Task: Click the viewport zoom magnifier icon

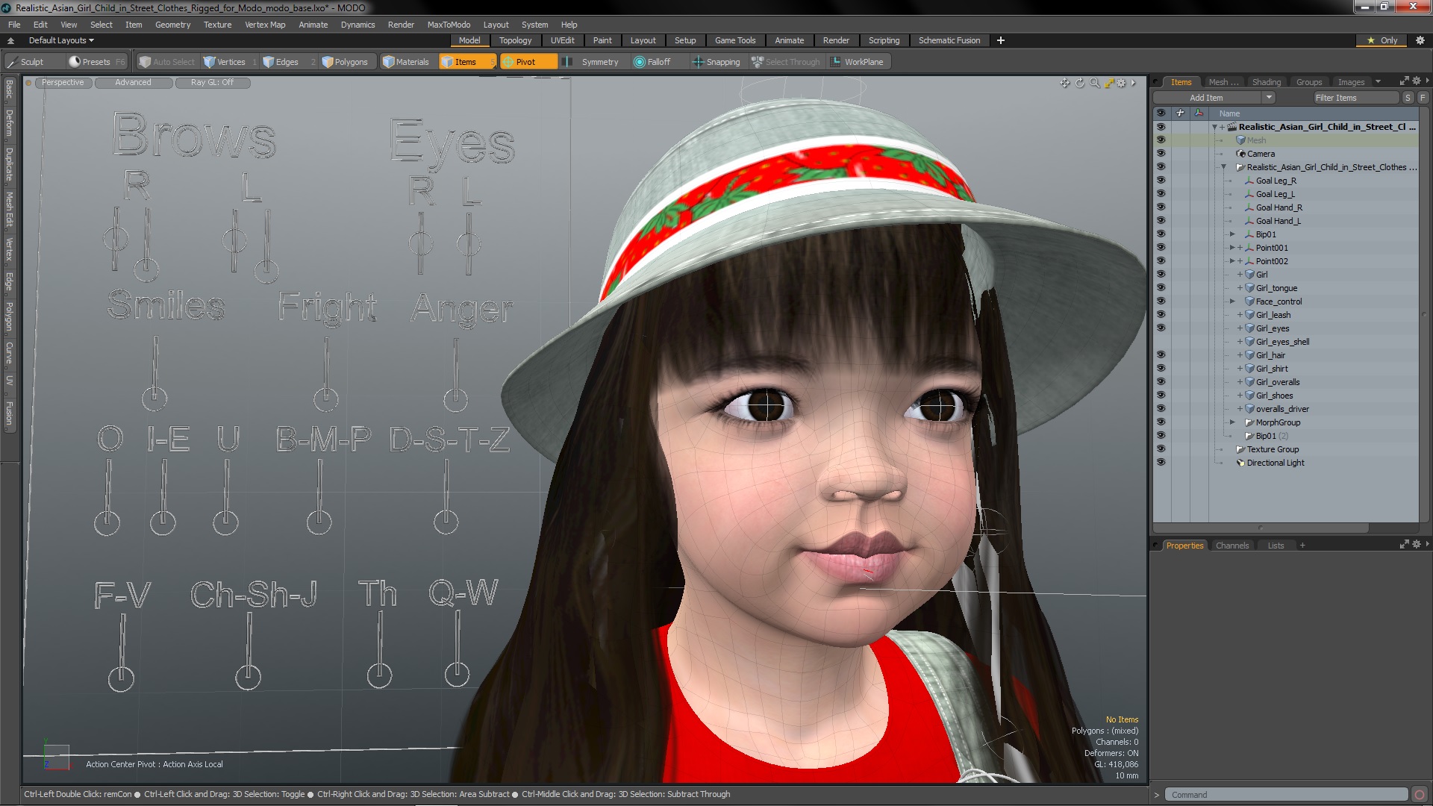Action: (1094, 83)
